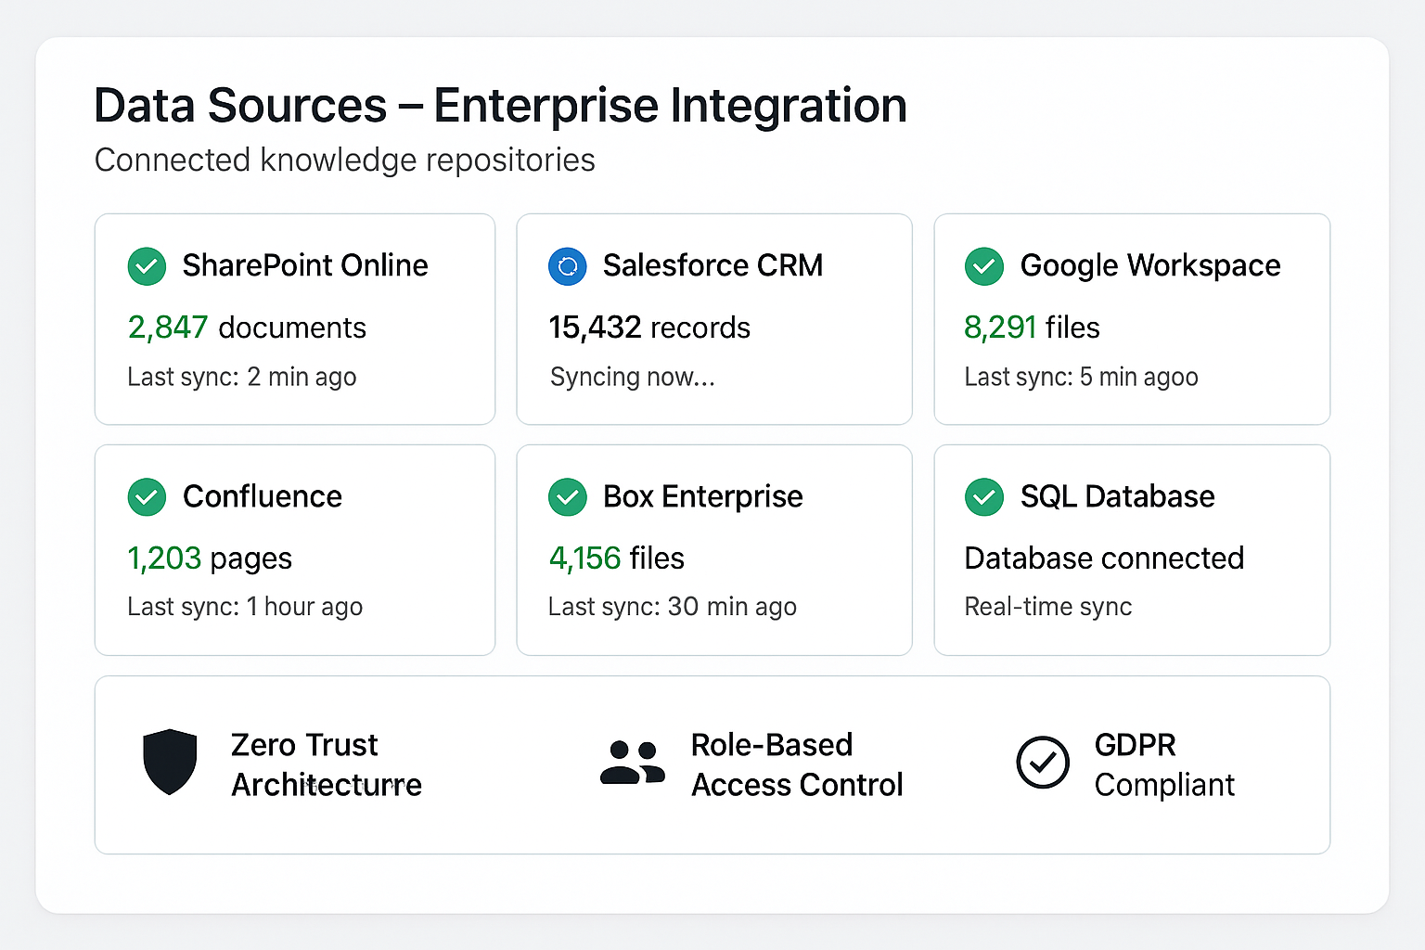Click 'Last sync: 1 hour ago' text
Screen dimensions: 1425x950
click(245, 608)
